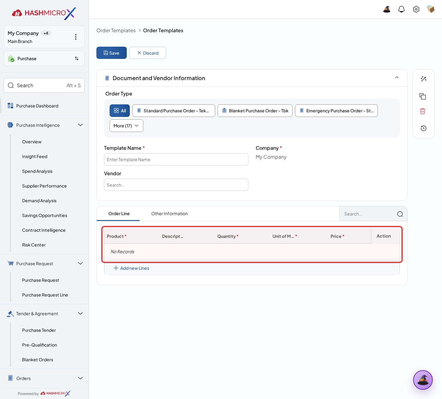Click the sidebar Search box
This screenshot has height=399, width=442.
[44, 85]
